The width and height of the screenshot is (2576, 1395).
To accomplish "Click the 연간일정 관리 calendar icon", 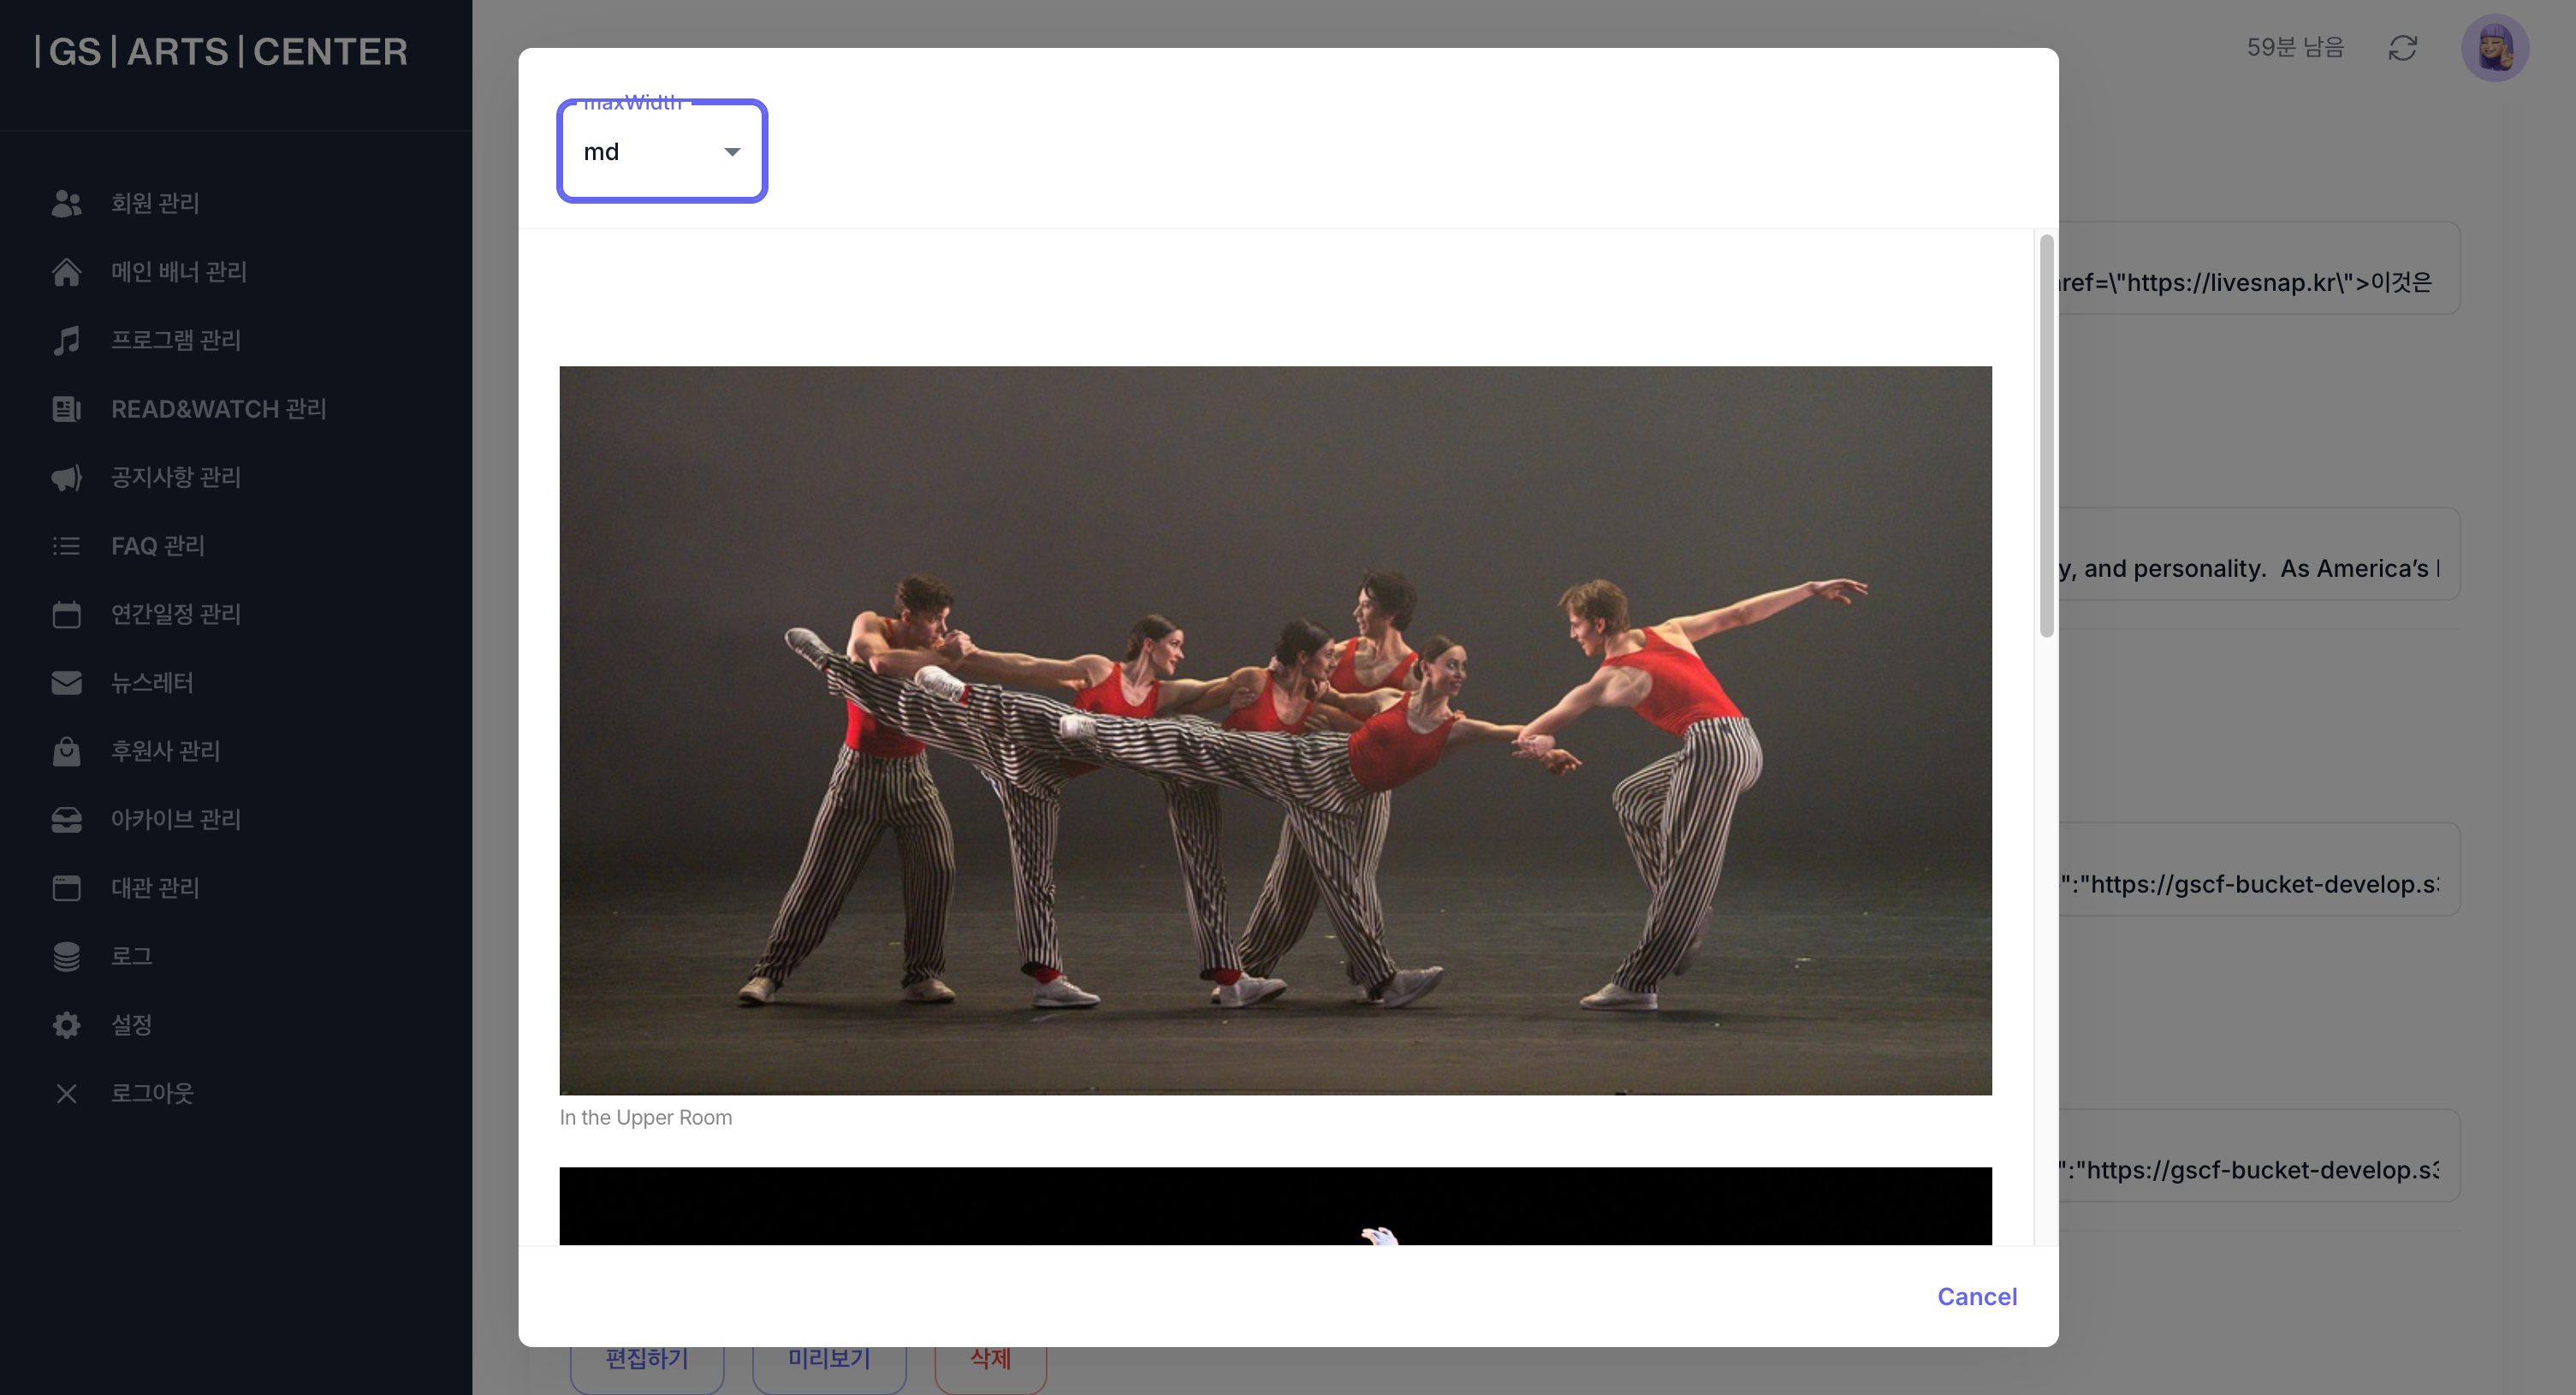I will [66, 614].
